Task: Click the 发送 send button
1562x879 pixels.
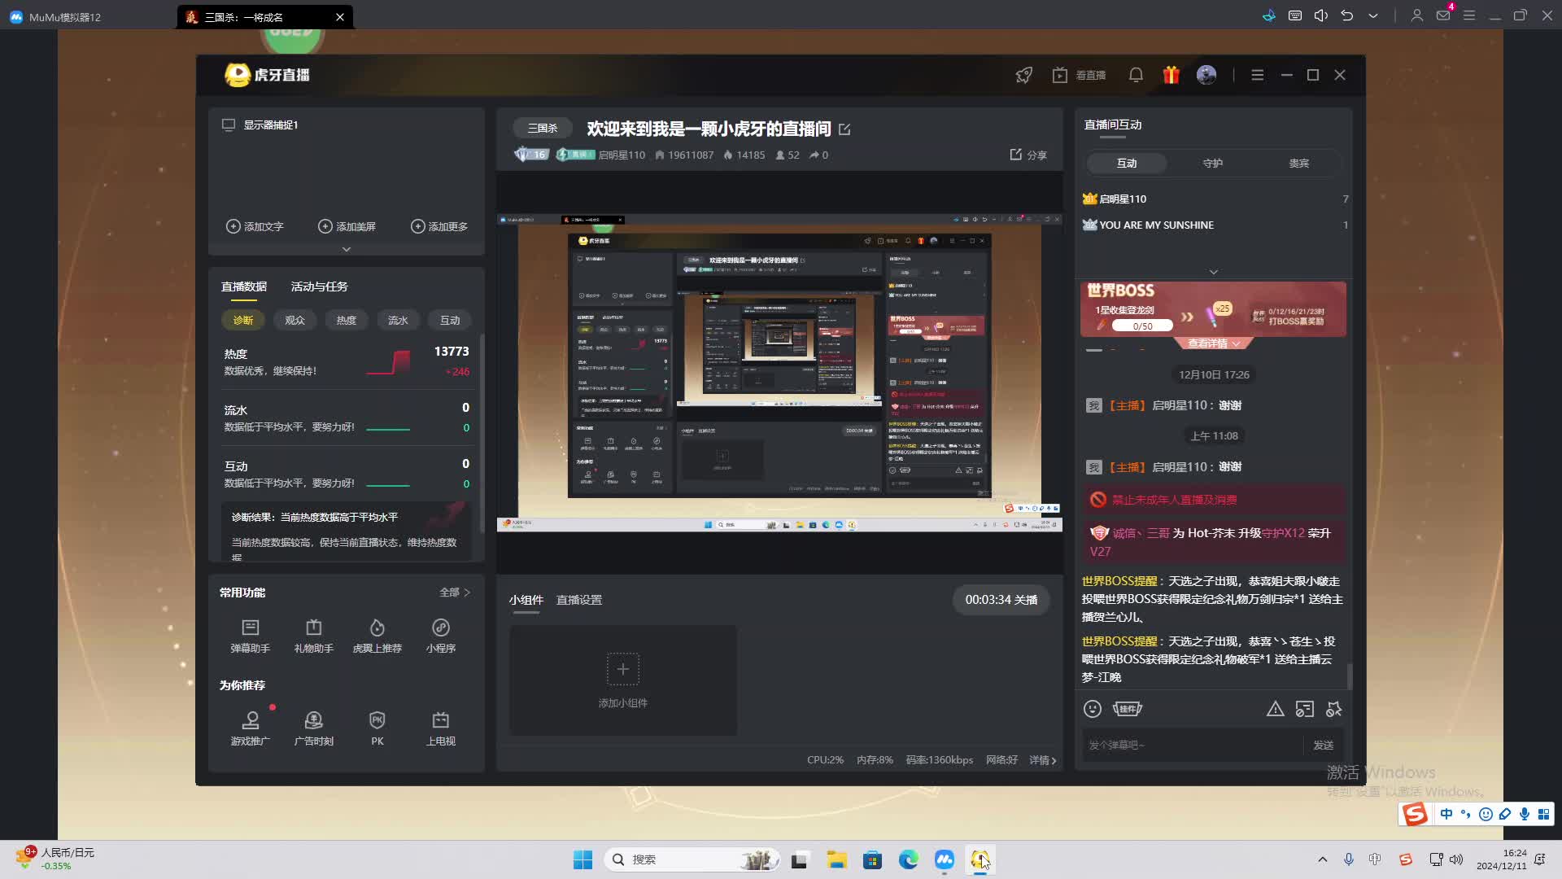Action: pos(1324,745)
